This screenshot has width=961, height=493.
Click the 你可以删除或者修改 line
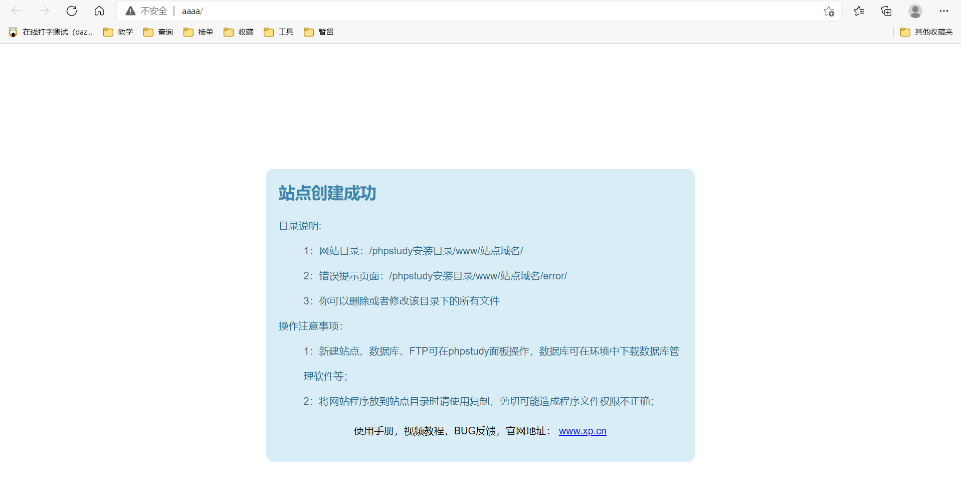click(x=402, y=301)
